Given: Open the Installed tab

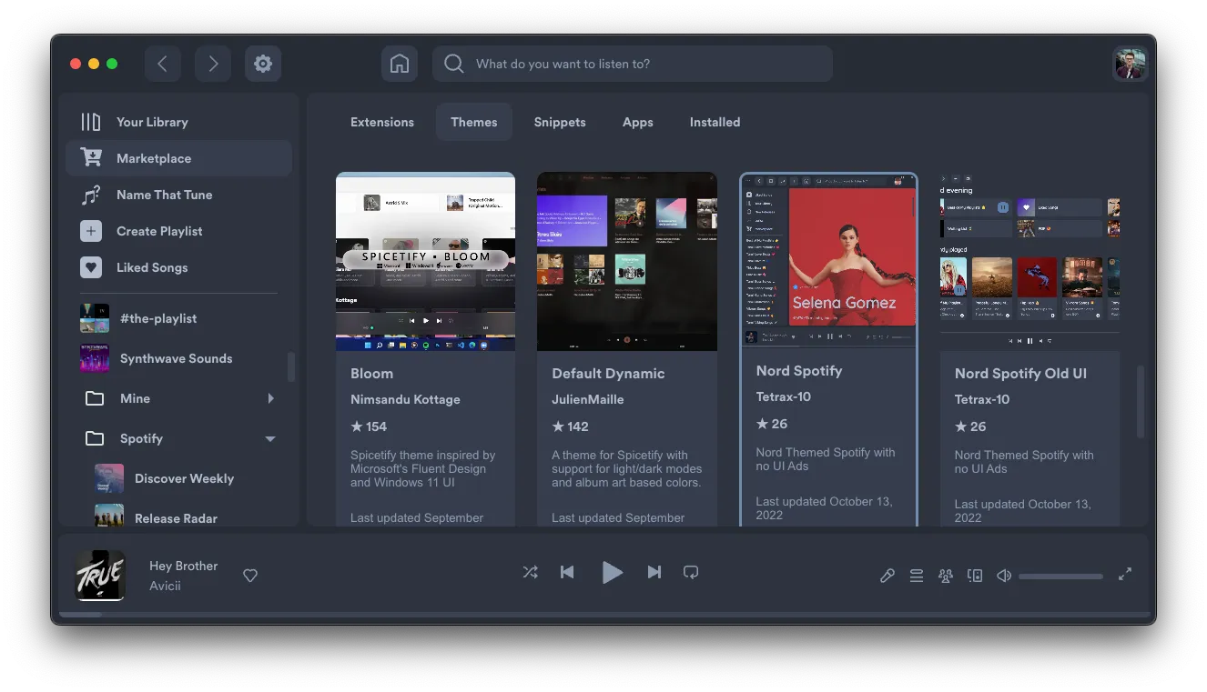Looking at the screenshot, I should pos(715,122).
